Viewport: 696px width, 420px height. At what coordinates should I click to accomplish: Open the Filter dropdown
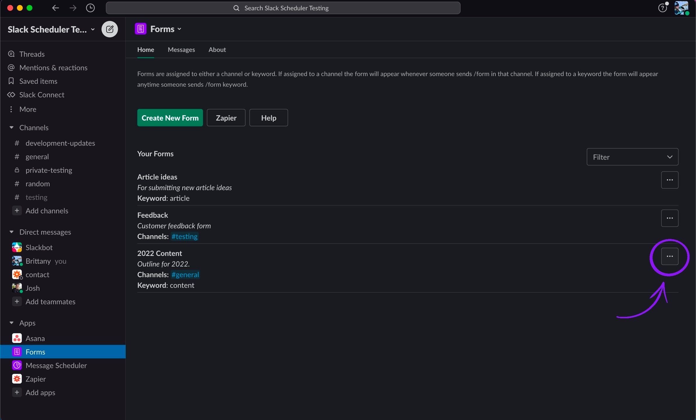(632, 157)
